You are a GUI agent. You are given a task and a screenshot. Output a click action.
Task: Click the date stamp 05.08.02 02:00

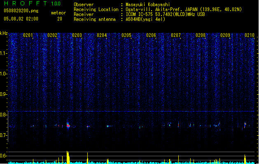[x=21, y=19]
